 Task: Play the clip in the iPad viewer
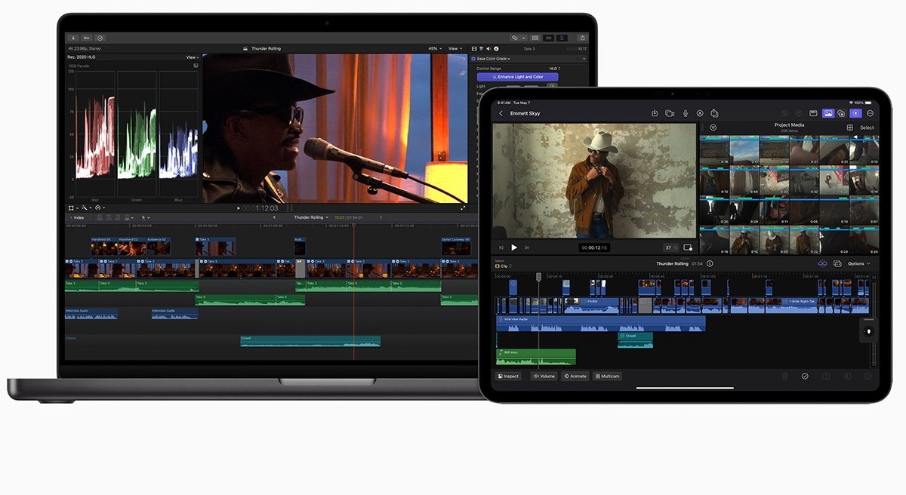[514, 247]
